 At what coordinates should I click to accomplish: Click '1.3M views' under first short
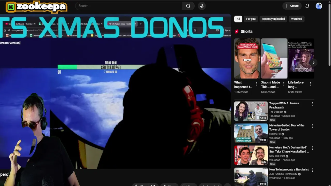click(x=241, y=92)
